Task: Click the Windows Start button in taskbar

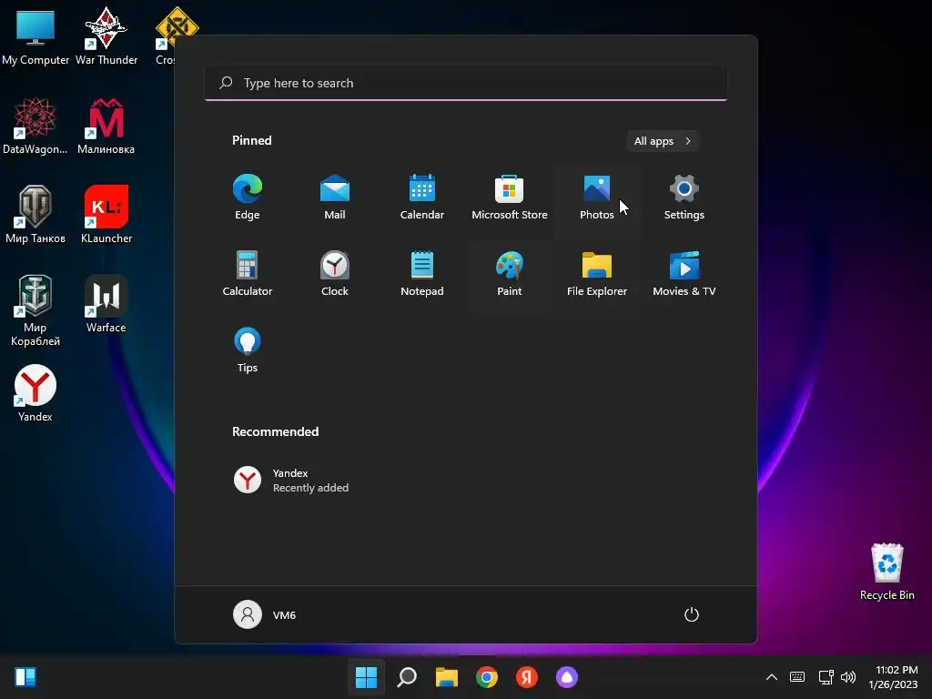Action: point(366,677)
